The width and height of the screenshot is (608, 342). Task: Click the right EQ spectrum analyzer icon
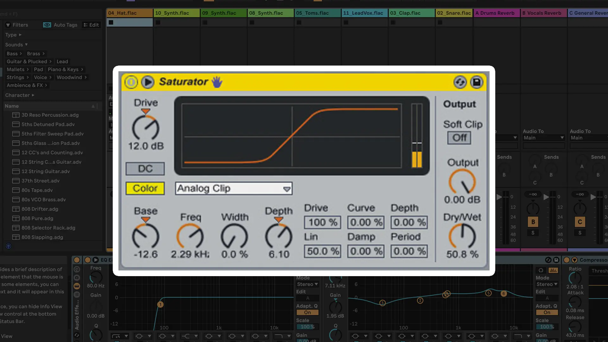click(553, 270)
